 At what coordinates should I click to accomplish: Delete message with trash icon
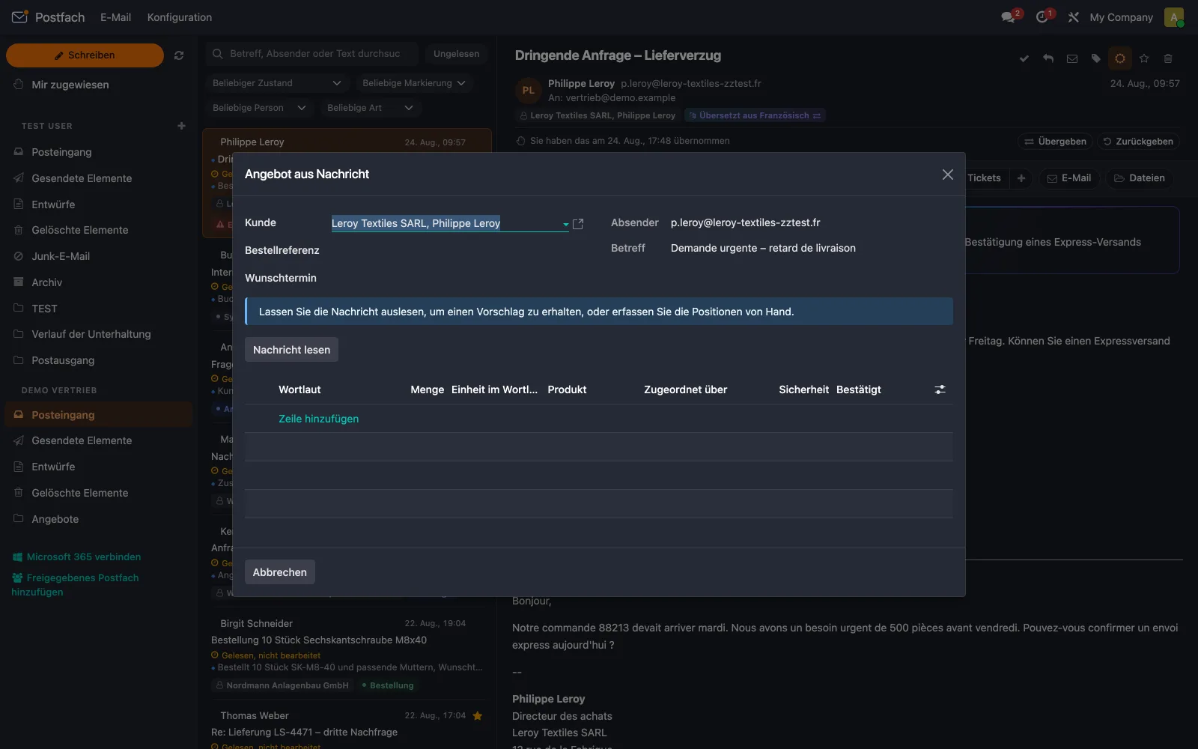1168,58
